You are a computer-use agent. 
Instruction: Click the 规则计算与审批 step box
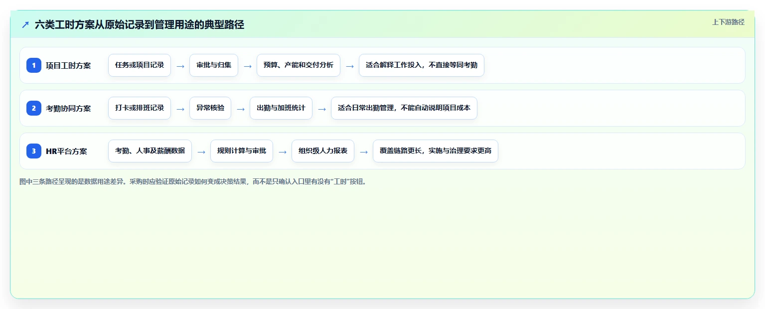[242, 151]
